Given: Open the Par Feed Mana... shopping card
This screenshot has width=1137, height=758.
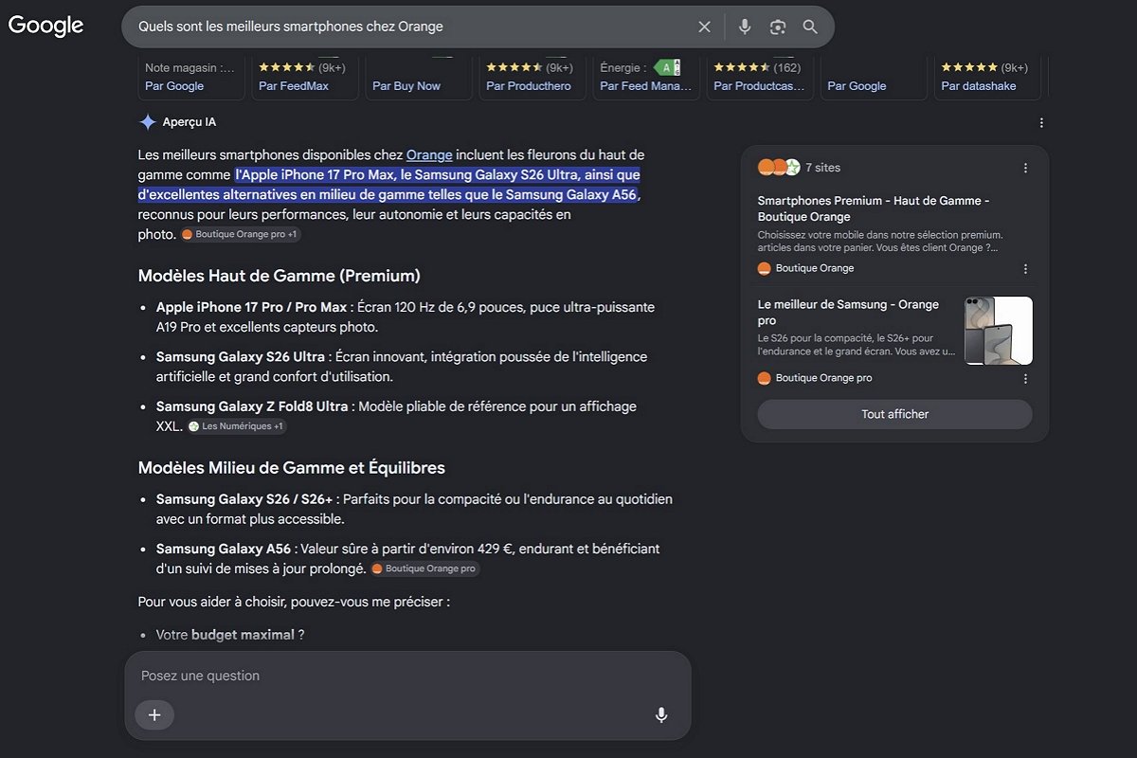Looking at the screenshot, I should tap(648, 78).
